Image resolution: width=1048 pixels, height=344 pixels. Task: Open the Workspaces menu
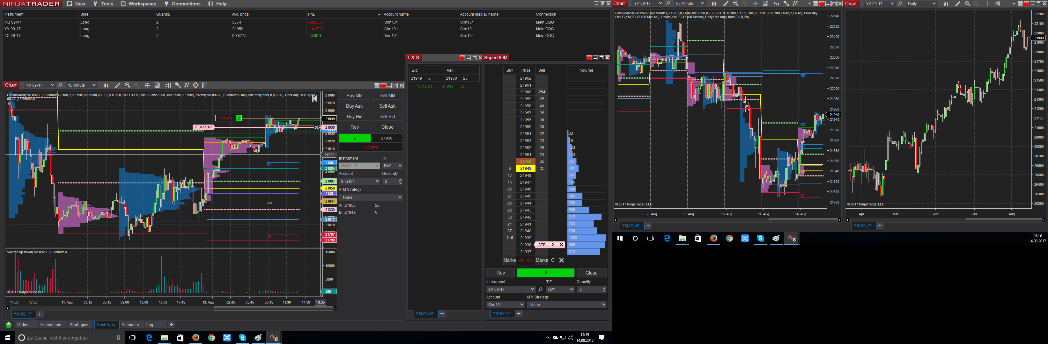click(x=138, y=4)
